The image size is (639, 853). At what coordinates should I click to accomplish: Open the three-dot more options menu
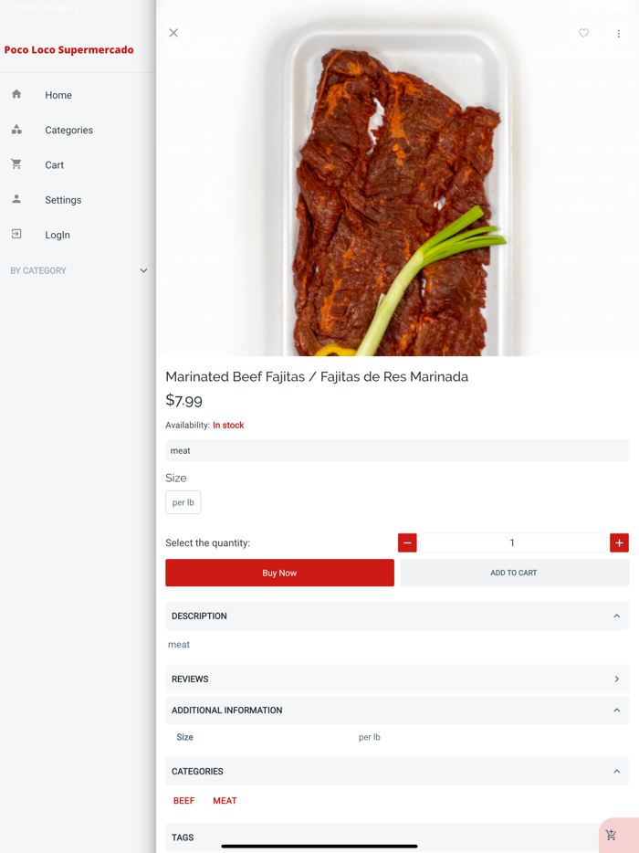(618, 34)
